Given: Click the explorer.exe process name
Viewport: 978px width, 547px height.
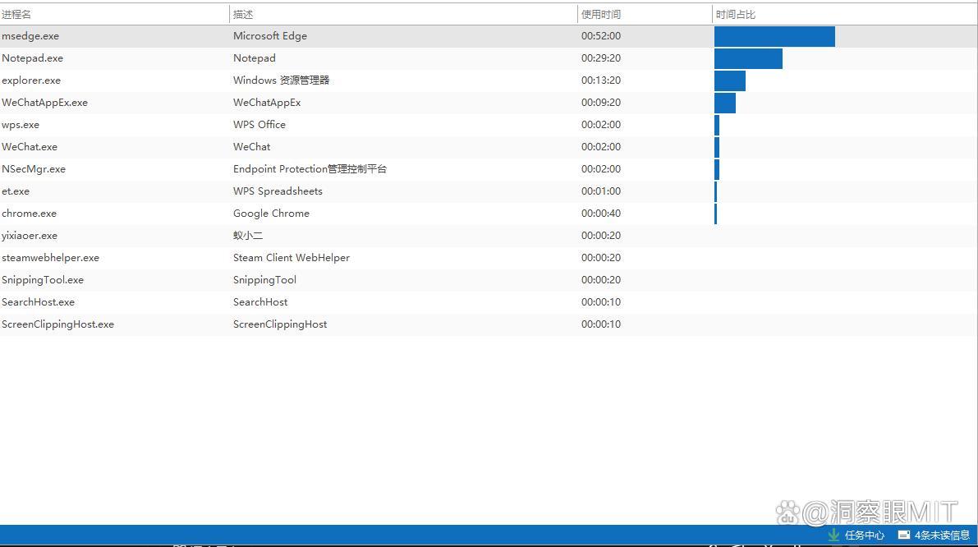Looking at the screenshot, I should [31, 80].
